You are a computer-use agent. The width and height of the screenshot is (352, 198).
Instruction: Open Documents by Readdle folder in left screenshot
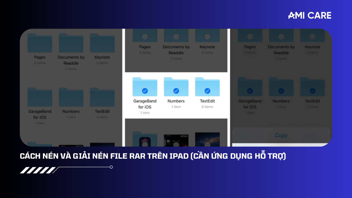pos(71,43)
